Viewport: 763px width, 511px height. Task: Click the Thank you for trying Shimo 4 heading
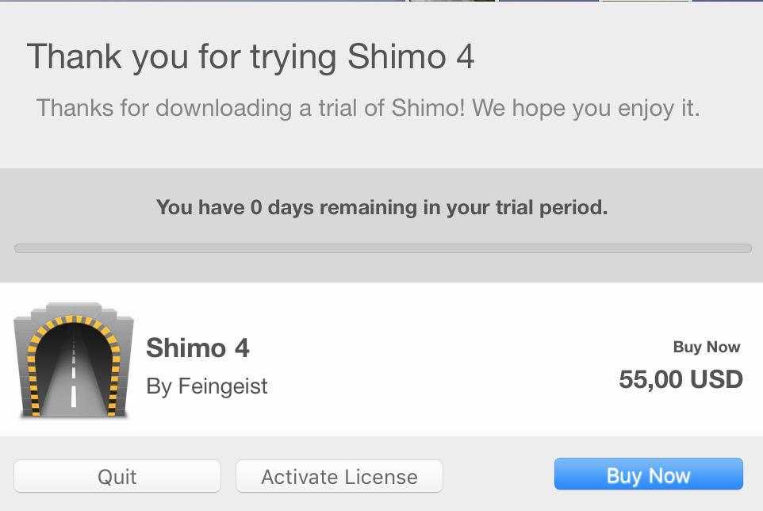click(251, 57)
